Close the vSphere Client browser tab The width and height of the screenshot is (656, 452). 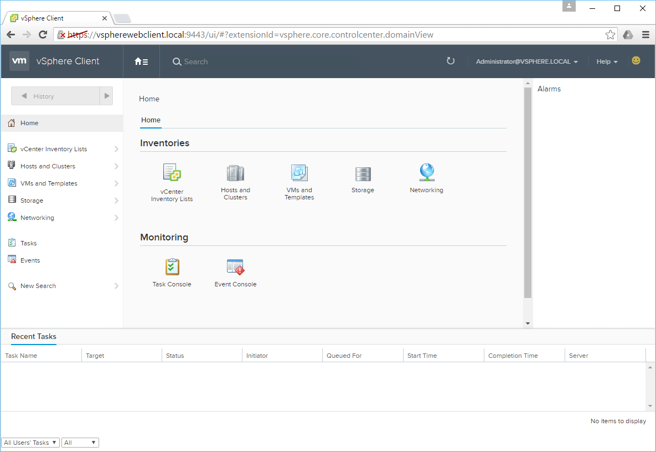(x=105, y=18)
